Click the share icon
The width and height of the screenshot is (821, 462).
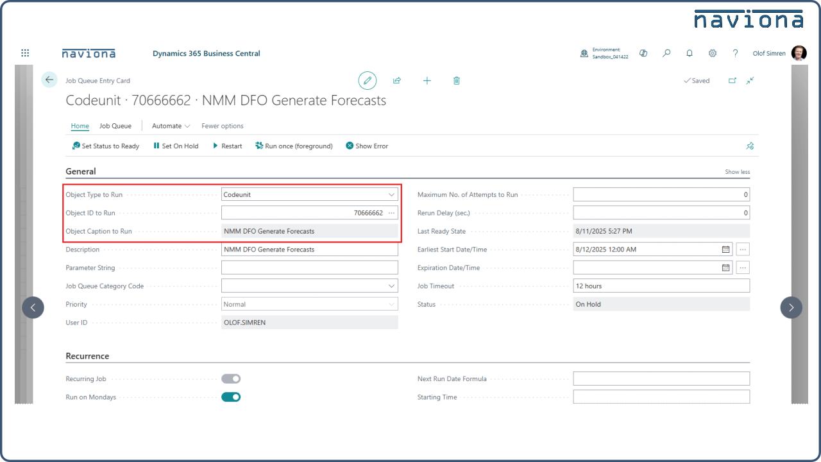397,81
